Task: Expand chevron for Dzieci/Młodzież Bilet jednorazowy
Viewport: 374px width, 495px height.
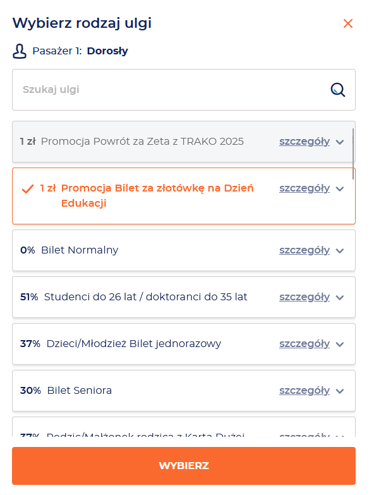Action: pyautogui.click(x=340, y=344)
